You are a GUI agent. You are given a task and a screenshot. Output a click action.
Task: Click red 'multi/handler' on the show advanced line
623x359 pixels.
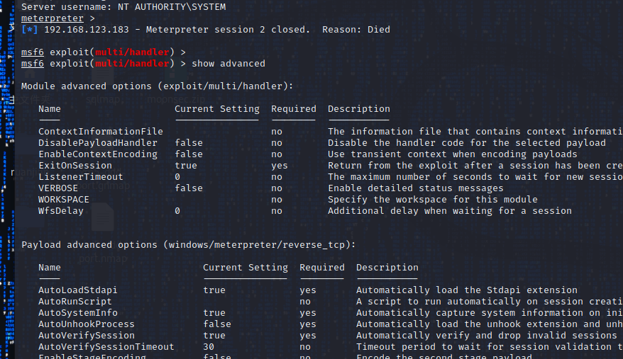click(x=132, y=64)
